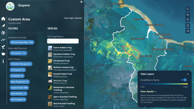The height and width of the screenshot is (109, 194).
Task: Click the Custom Area heading
Action: coord(19,19)
